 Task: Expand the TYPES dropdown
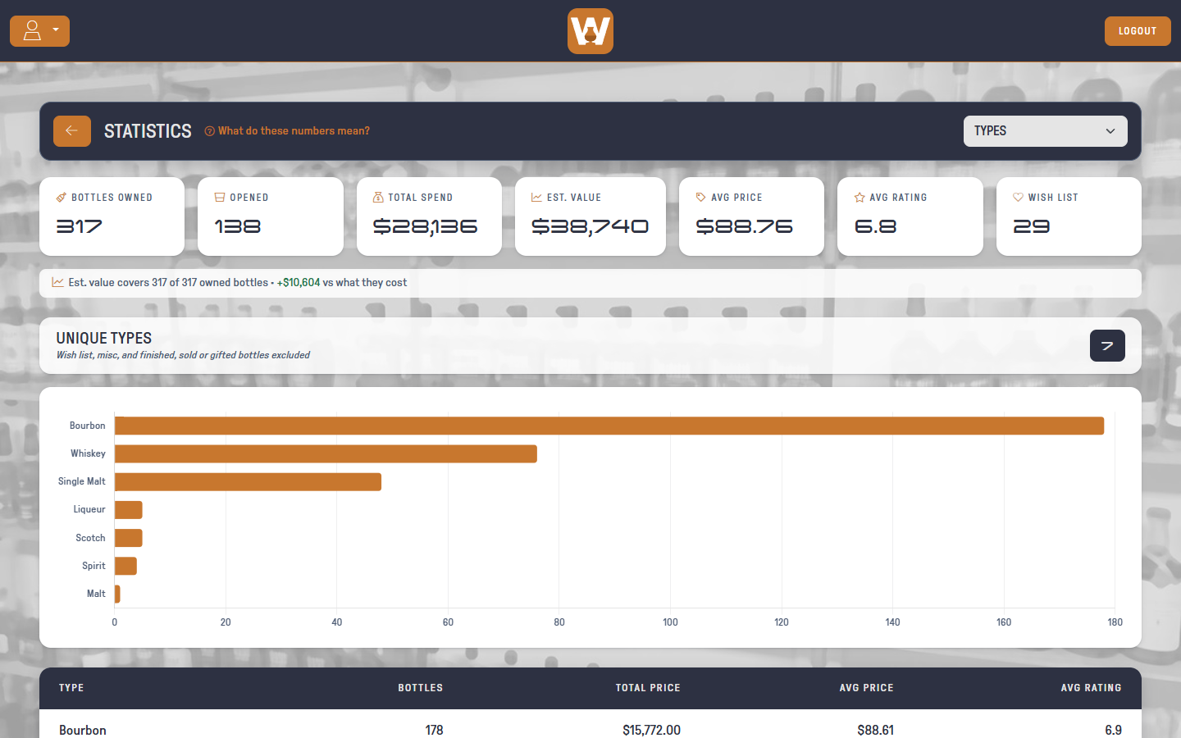point(1046,131)
